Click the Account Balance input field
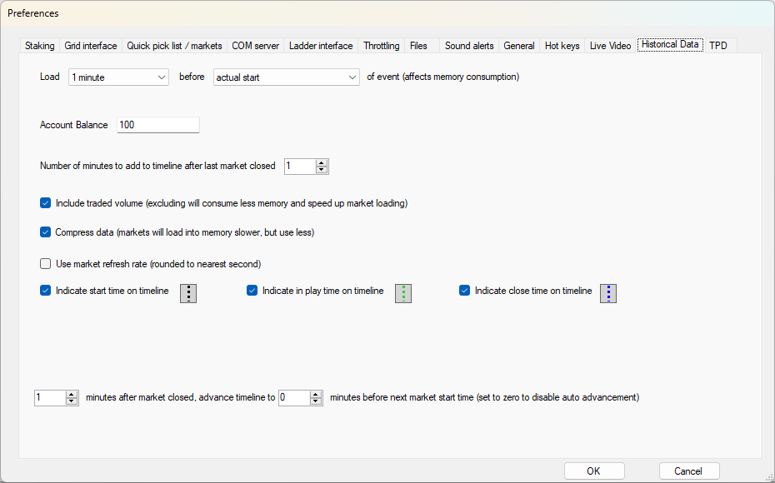The width and height of the screenshot is (775, 483). point(158,125)
